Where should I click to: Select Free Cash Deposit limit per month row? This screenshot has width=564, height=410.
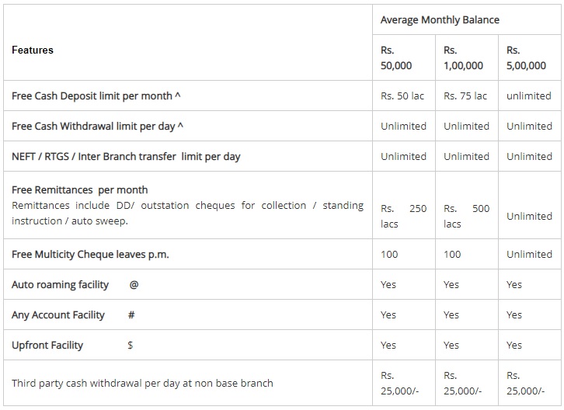(282, 96)
